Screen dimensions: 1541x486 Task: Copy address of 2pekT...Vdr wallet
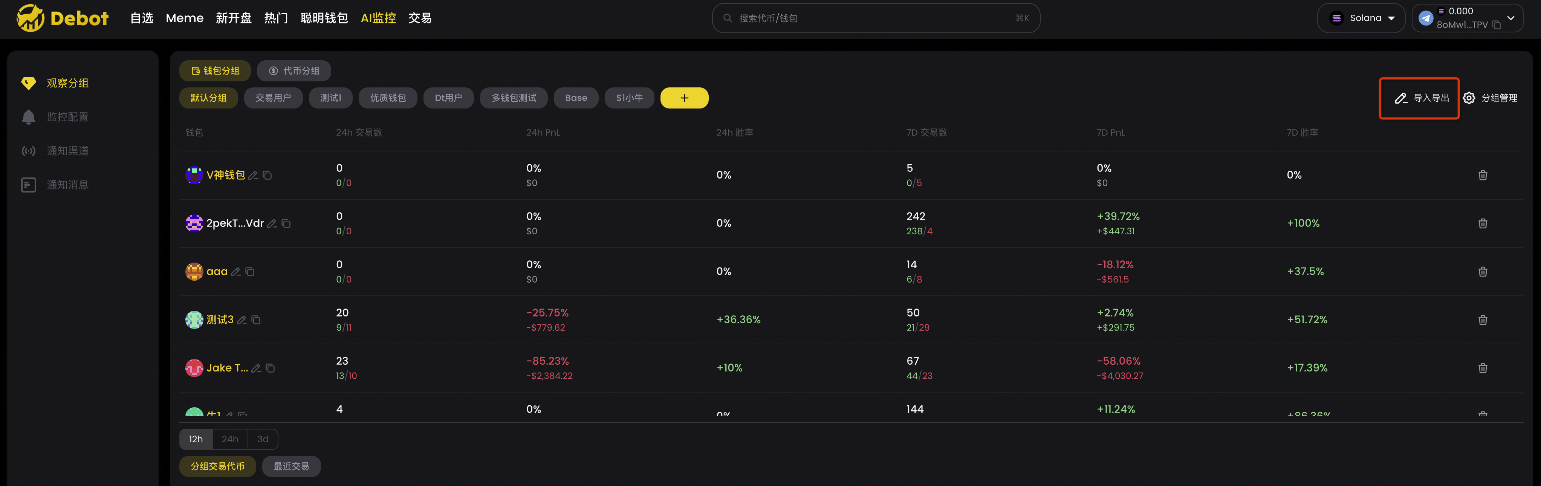pos(286,223)
